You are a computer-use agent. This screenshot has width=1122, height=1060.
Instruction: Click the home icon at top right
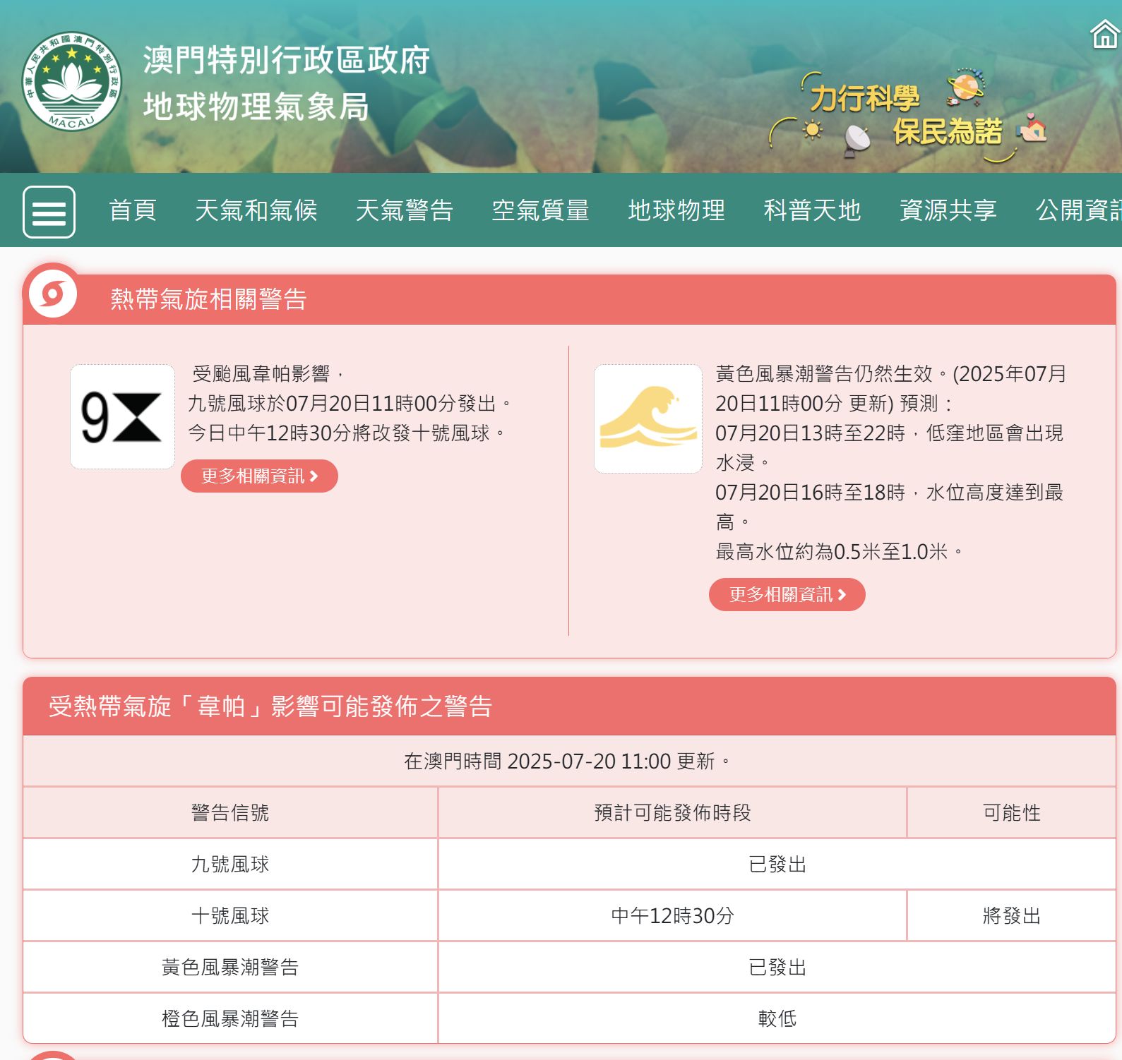coord(1104,34)
